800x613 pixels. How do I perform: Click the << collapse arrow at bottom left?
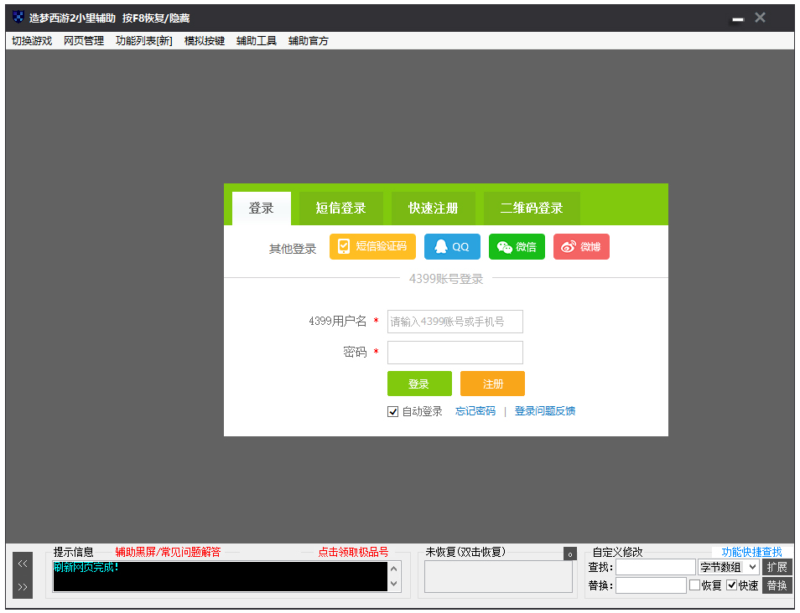point(23,564)
